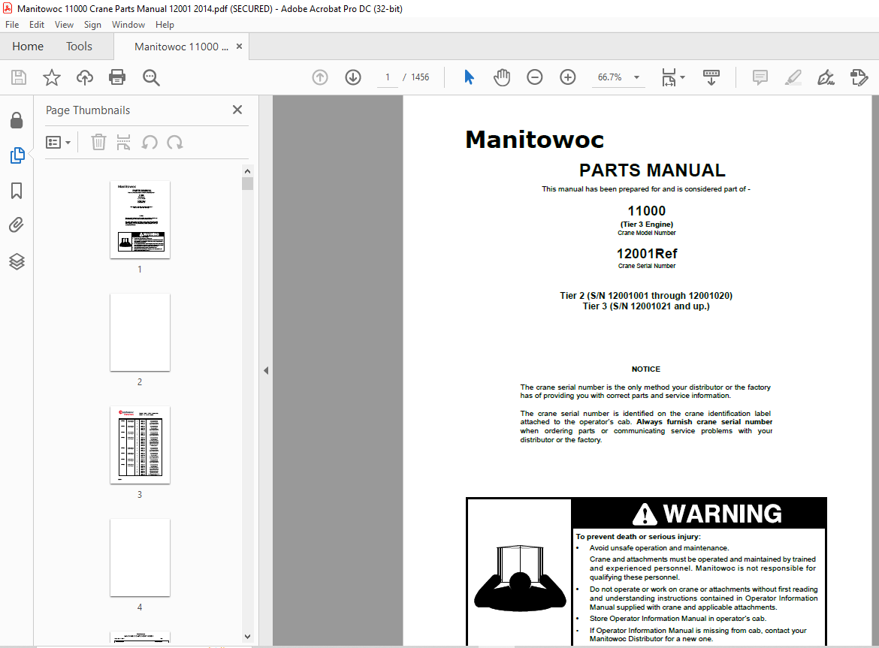The width and height of the screenshot is (879, 648).
Task: Click the Save file icon
Action: (x=19, y=77)
